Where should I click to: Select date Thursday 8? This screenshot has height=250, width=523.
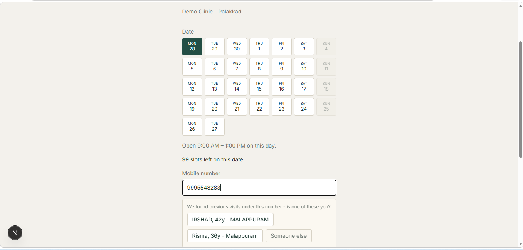[259, 67]
